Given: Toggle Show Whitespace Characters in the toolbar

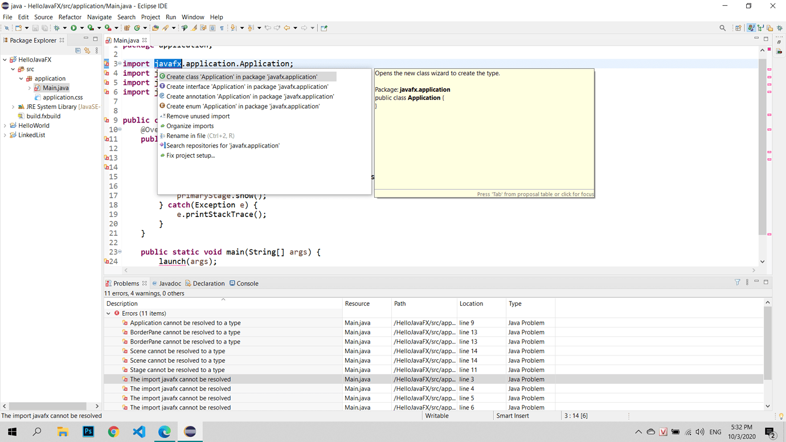Looking at the screenshot, I should pyautogui.click(x=222, y=27).
